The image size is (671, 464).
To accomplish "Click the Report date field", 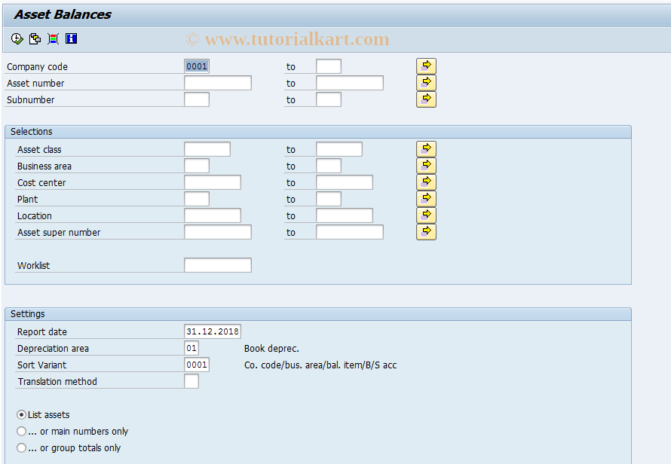I will pos(213,331).
